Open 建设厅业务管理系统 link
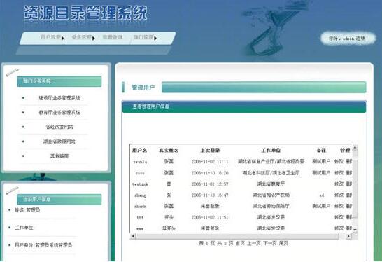 (59, 98)
